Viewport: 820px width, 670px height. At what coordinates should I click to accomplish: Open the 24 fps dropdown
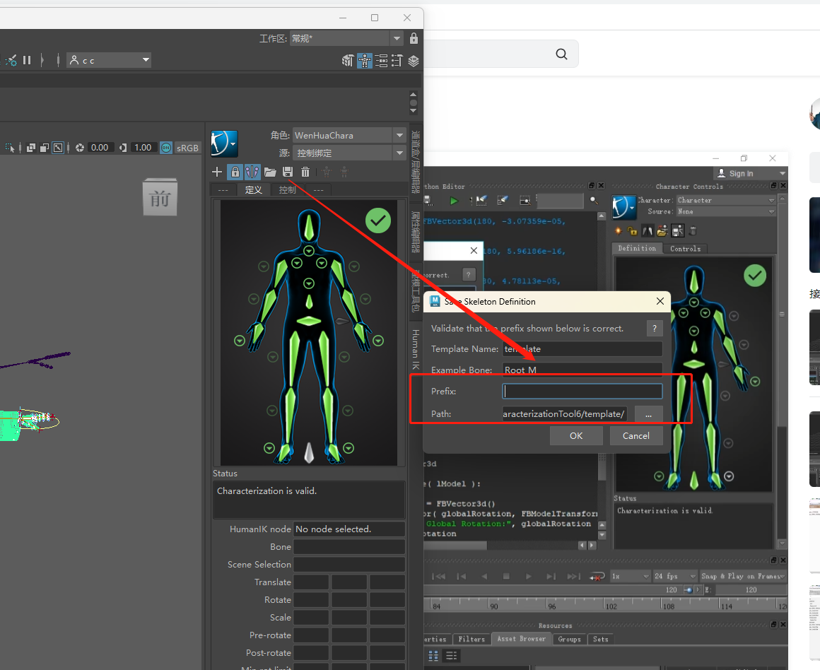(x=674, y=577)
